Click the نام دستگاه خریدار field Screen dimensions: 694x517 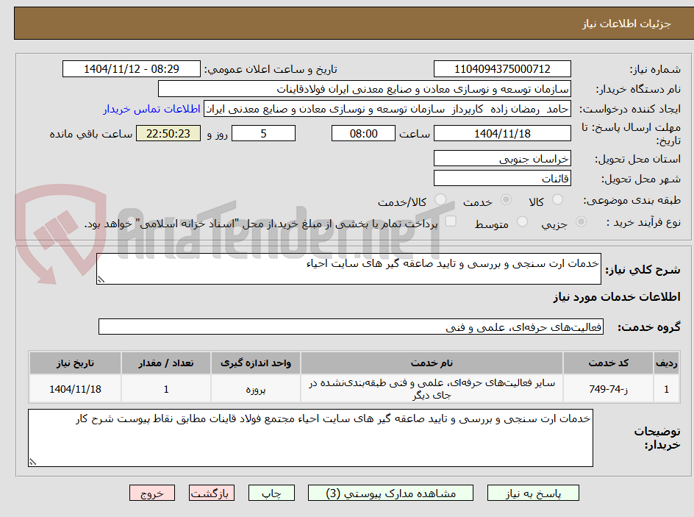[364, 89]
